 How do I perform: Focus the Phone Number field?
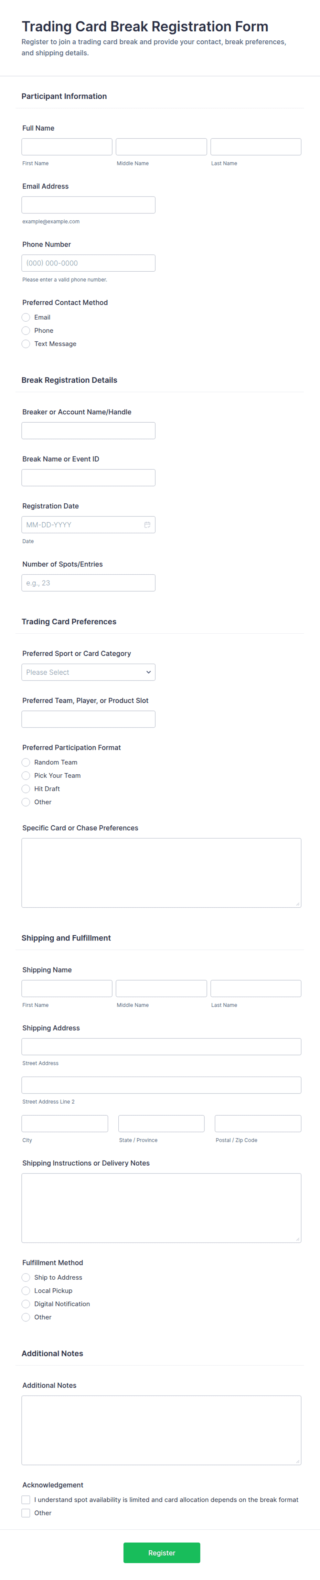coord(88,263)
